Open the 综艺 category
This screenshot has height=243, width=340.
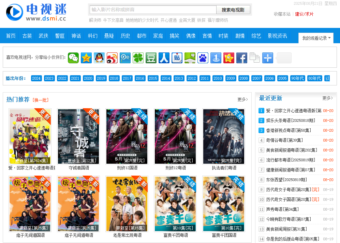[x=256, y=36]
